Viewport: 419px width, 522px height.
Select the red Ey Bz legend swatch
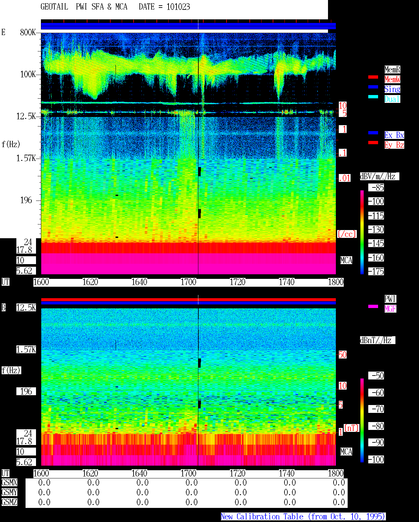click(373, 143)
